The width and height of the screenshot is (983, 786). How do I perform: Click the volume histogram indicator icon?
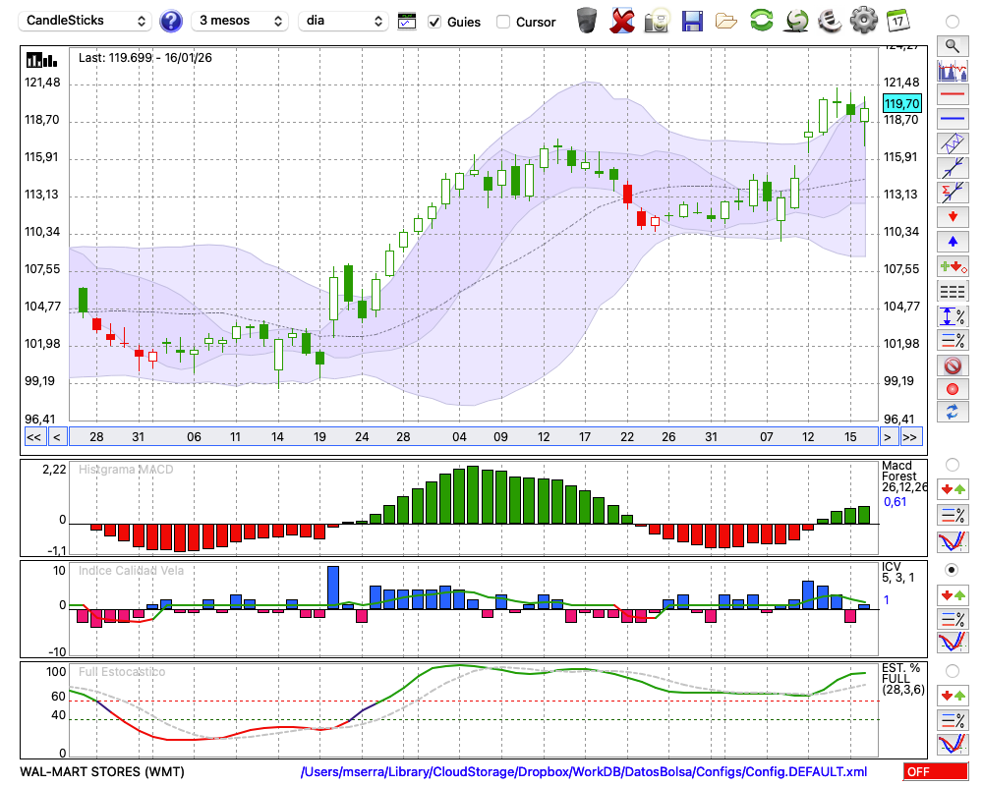[x=953, y=70]
